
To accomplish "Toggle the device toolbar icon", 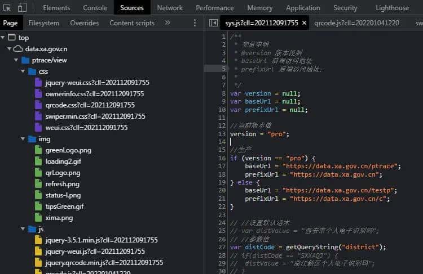I will (x=22, y=8).
